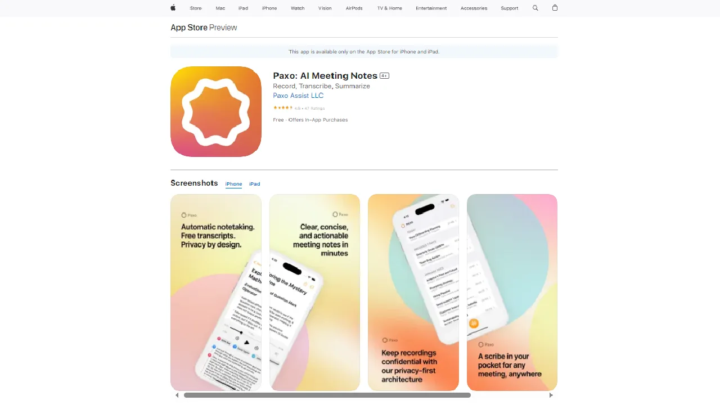Click the 4+ age rating badge

click(385, 75)
